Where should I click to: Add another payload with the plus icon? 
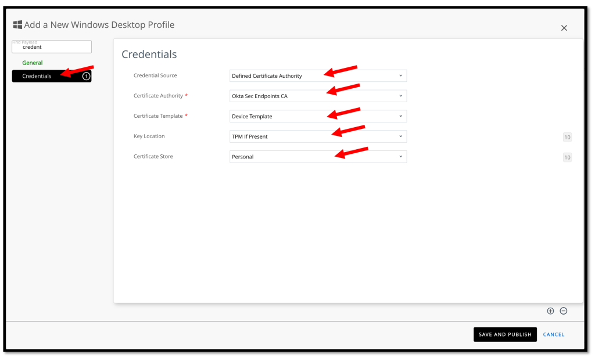(x=550, y=311)
